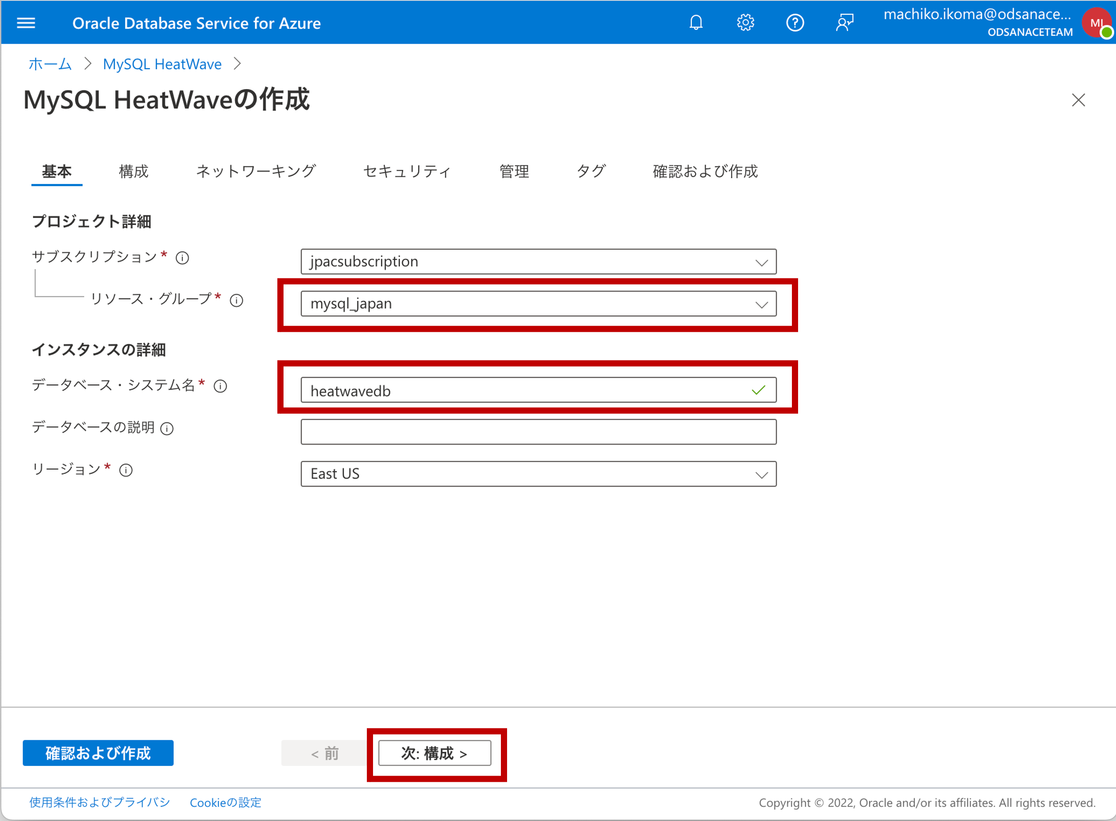The width and height of the screenshot is (1116, 821).
Task: Click the help question mark icon
Action: pos(795,23)
